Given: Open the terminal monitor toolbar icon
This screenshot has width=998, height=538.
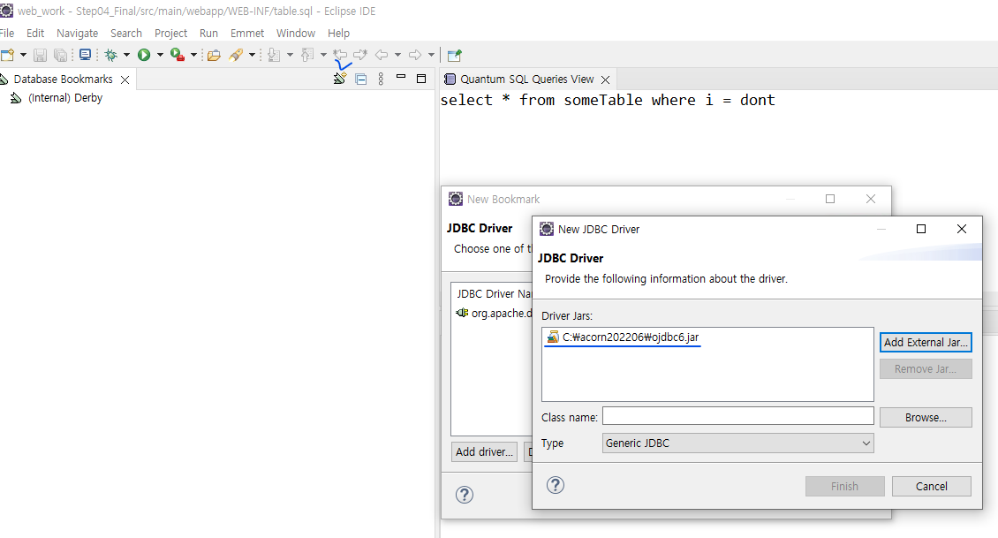Looking at the screenshot, I should [85, 55].
